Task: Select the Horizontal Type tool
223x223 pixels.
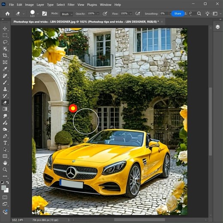Action: click(x=5, y=143)
